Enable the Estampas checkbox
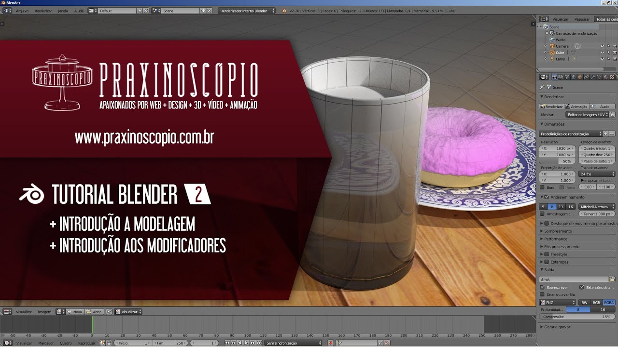 (x=547, y=262)
